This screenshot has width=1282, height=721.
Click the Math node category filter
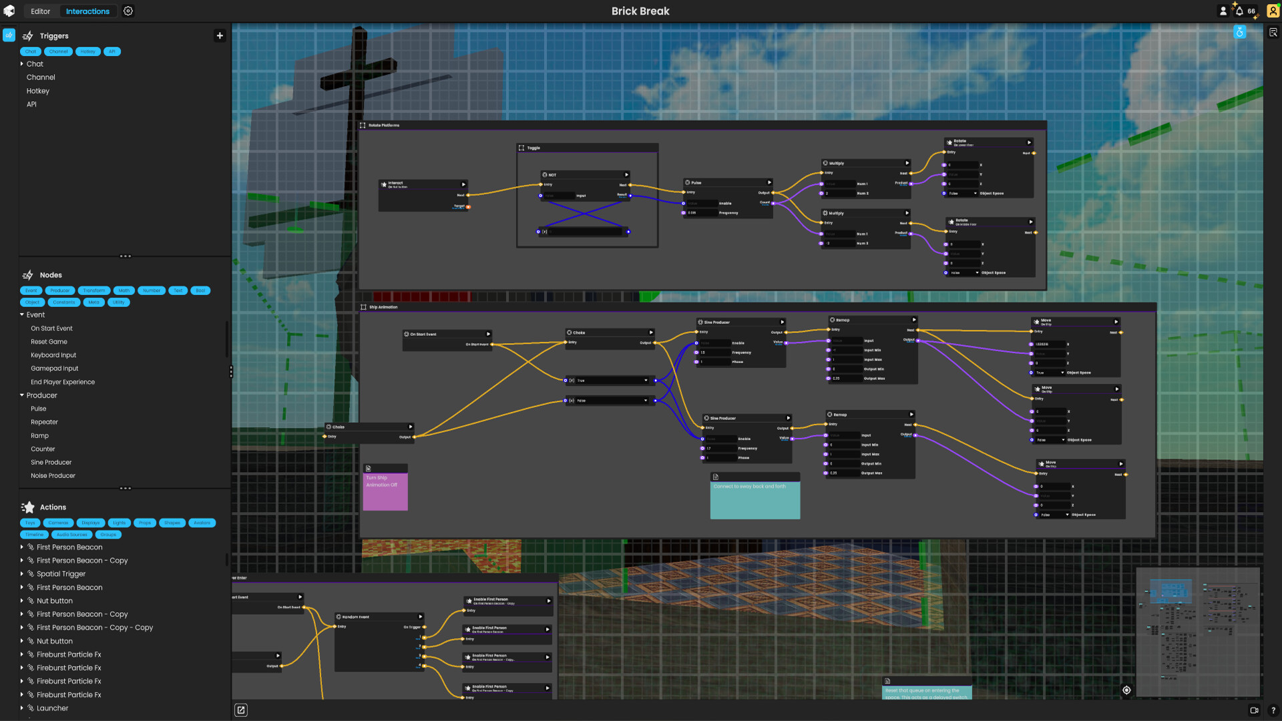[124, 290]
